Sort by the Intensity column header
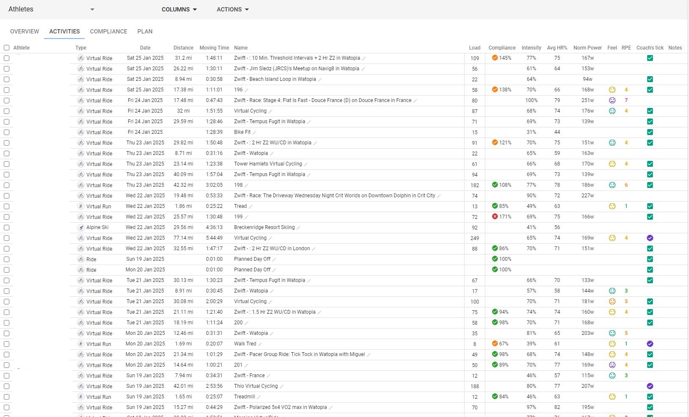689x417 pixels. click(x=531, y=48)
